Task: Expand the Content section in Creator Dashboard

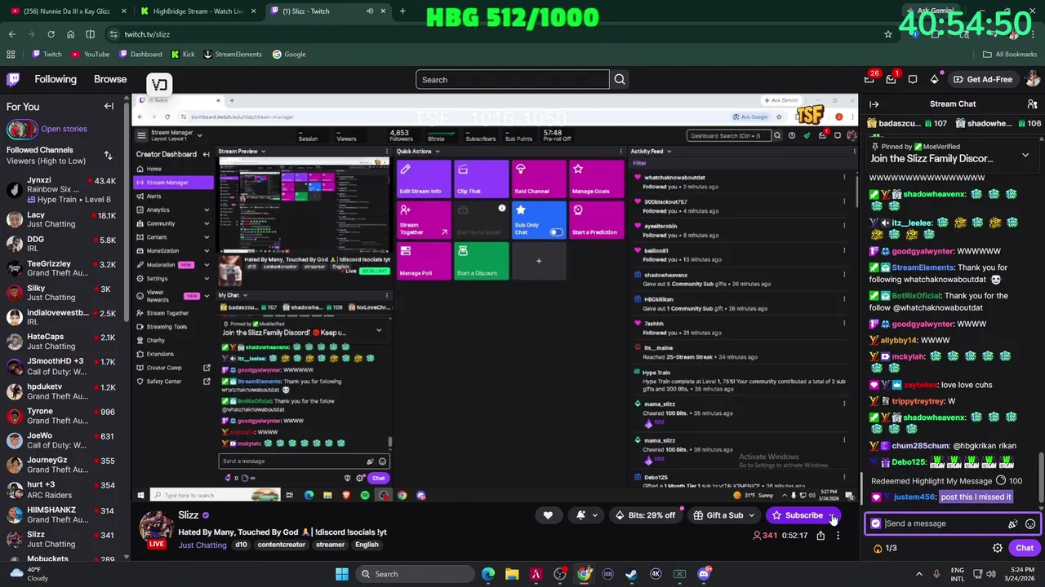Action: click(x=207, y=237)
